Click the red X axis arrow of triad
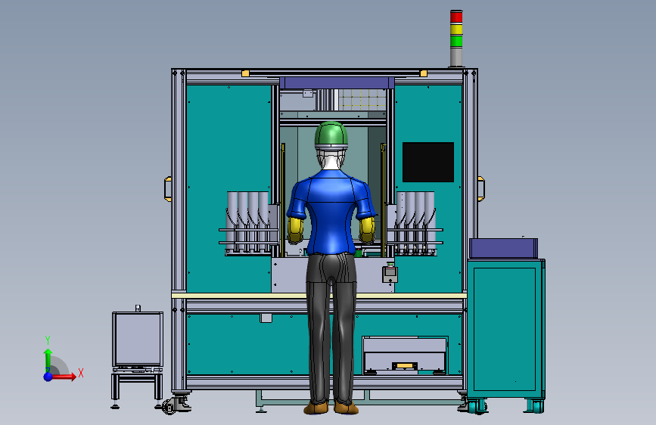The height and width of the screenshot is (425, 656). click(63, 377)
